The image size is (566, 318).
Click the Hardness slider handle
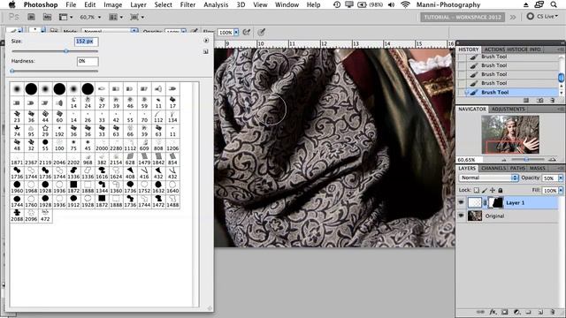pyautogui.click(x=12, y=71)
